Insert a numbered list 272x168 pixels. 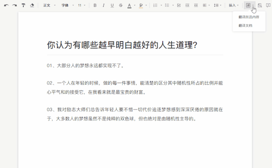(155, 6)
